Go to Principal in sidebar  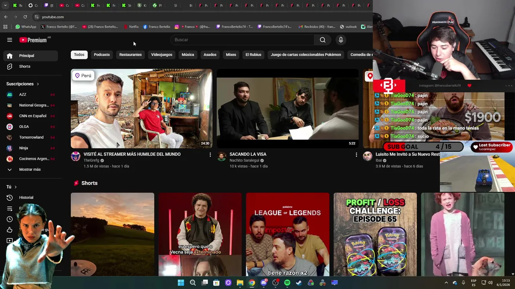[x=31, y=56]
